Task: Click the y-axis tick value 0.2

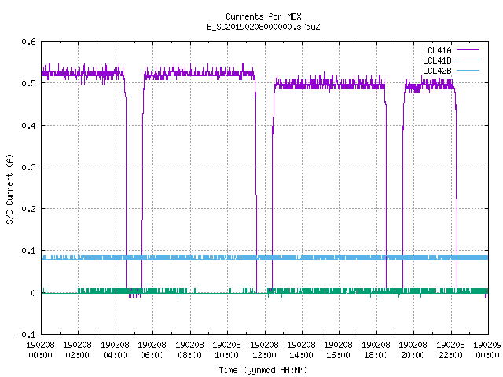Action: [28, 209]
